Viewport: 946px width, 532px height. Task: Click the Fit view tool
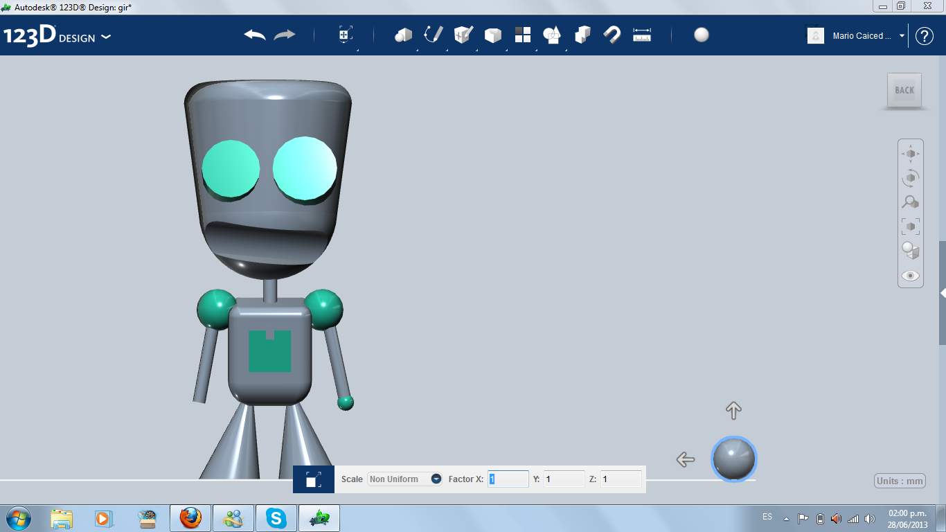911,227
